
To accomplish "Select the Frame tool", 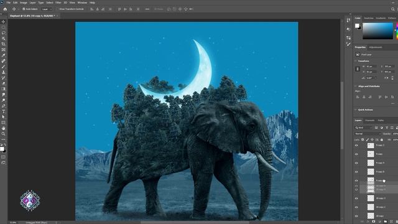I will pos(3,50).
